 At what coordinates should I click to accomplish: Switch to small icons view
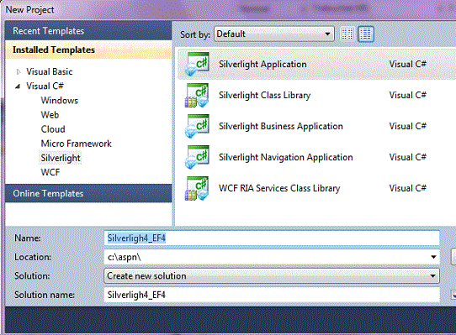point(347,34)
